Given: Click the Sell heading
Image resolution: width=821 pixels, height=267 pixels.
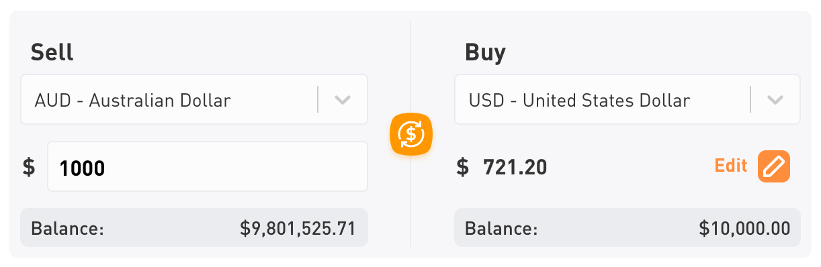Looking at the screenshot, I should (x=52, y=52).
